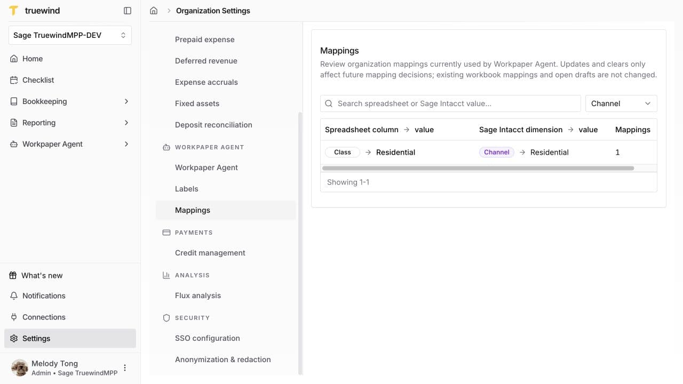Expand the Bookkeeping submenu chevron
This screenshot has width=683, height=384.
[x=126, y=101]
